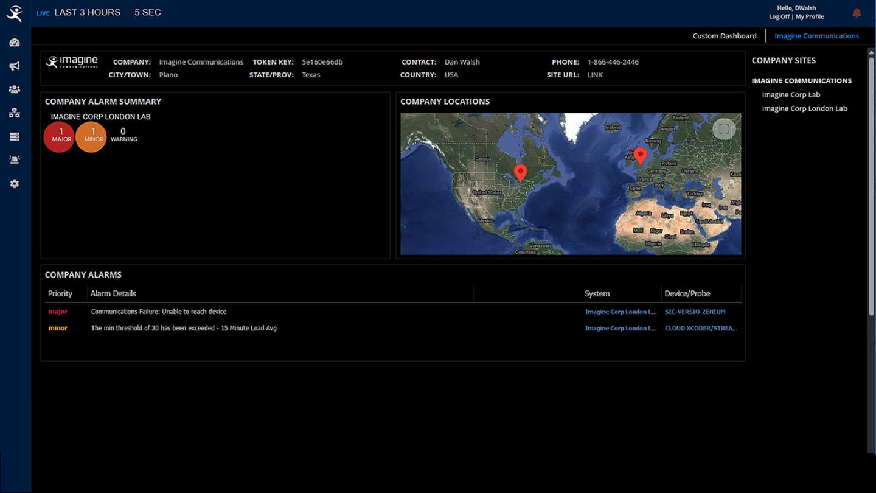Click the phone number 1-866-446-2446
The width and height of the screenshot is (876, 493).
[613, 62]
